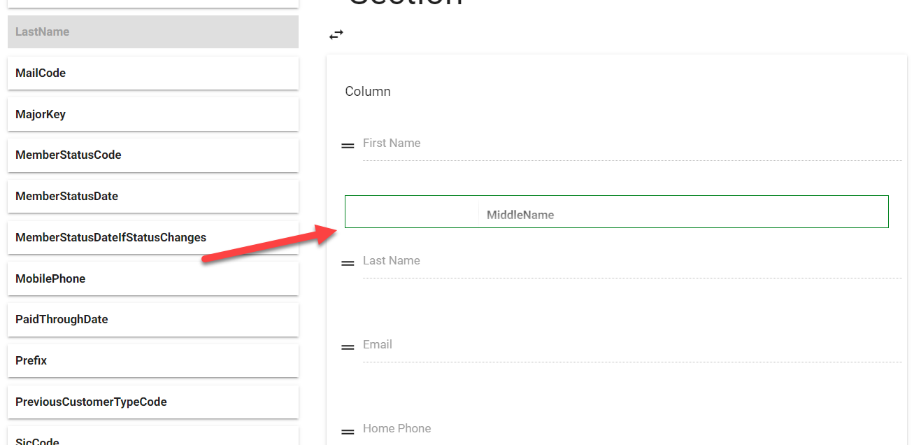
Task: Click the greyed LastName list item
Action: click(x=152, y=32)
